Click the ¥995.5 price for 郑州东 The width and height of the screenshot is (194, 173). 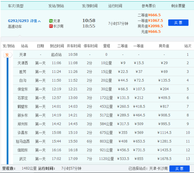pos(164,124)
